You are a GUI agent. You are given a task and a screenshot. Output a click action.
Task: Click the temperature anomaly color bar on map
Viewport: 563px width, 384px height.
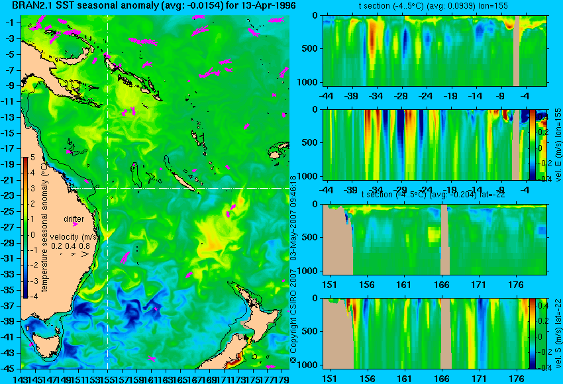pos(25,228)
